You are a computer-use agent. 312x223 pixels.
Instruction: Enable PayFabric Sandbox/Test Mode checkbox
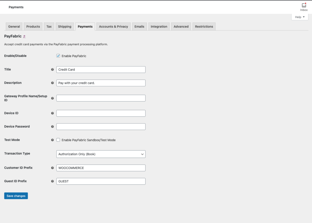58,140
